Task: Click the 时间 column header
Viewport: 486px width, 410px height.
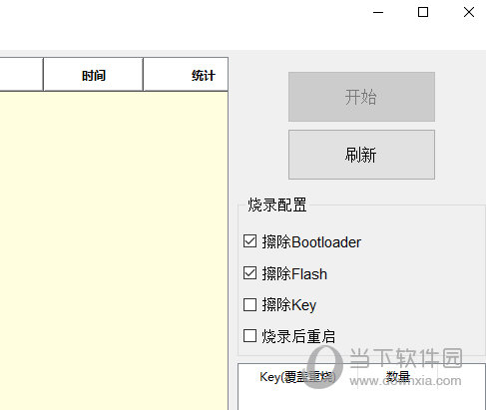Action: click(x=94, y=75)
